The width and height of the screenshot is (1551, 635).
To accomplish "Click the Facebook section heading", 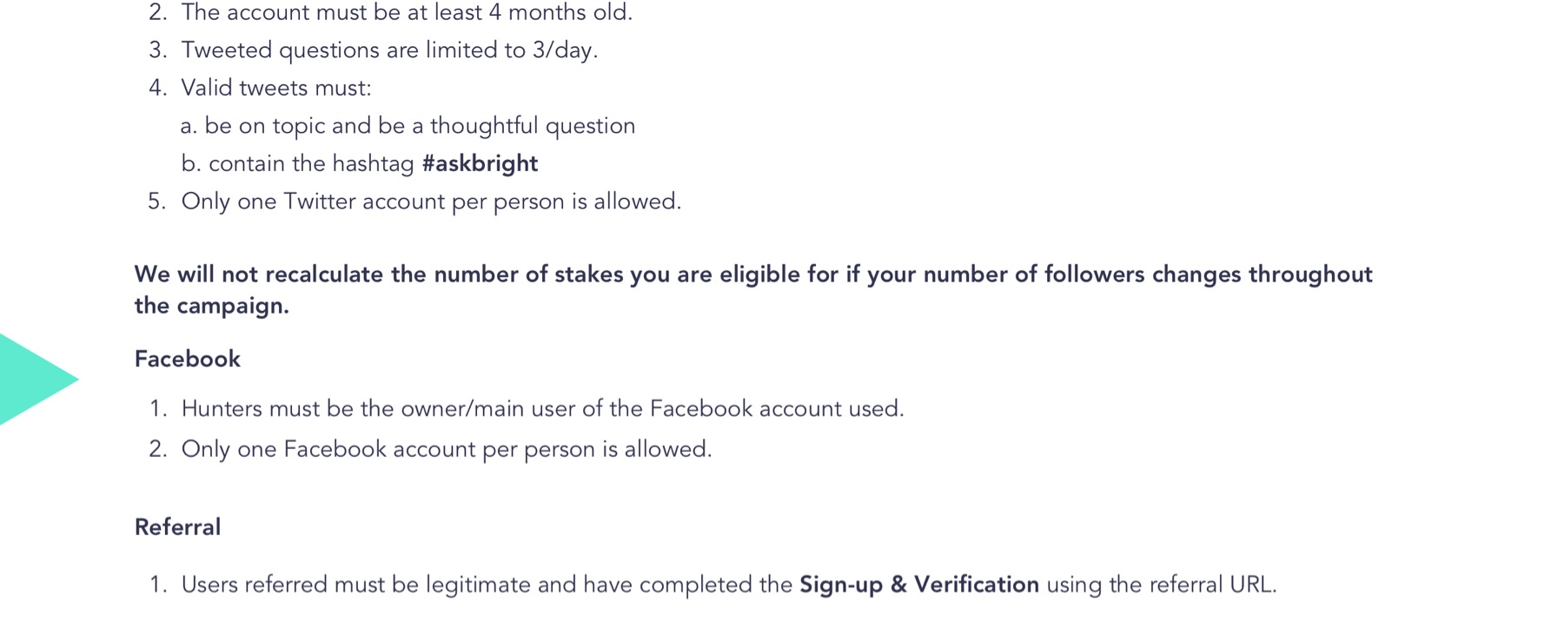I will click(187, 359).
